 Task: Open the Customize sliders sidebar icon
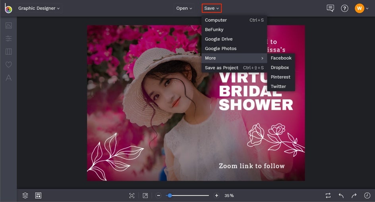tap(9, 38)
